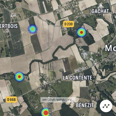Screen dimensions: 116x116
Task: Select the small heat spot near ERTBOIS
Action: (33, 29)
